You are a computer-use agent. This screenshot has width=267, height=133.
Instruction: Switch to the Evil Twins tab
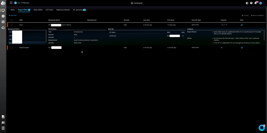[x=49, y=10]
